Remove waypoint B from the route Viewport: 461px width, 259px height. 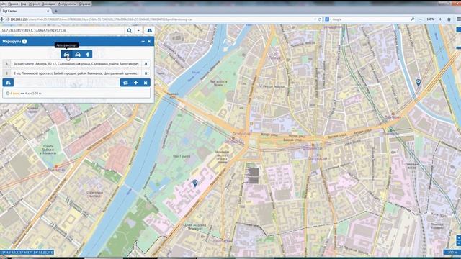(146, 73)
